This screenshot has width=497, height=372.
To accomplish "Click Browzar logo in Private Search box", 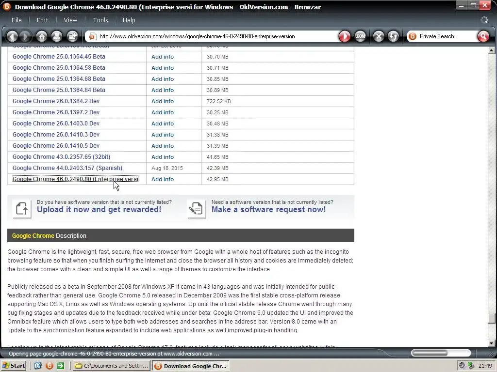I will 413,36.
